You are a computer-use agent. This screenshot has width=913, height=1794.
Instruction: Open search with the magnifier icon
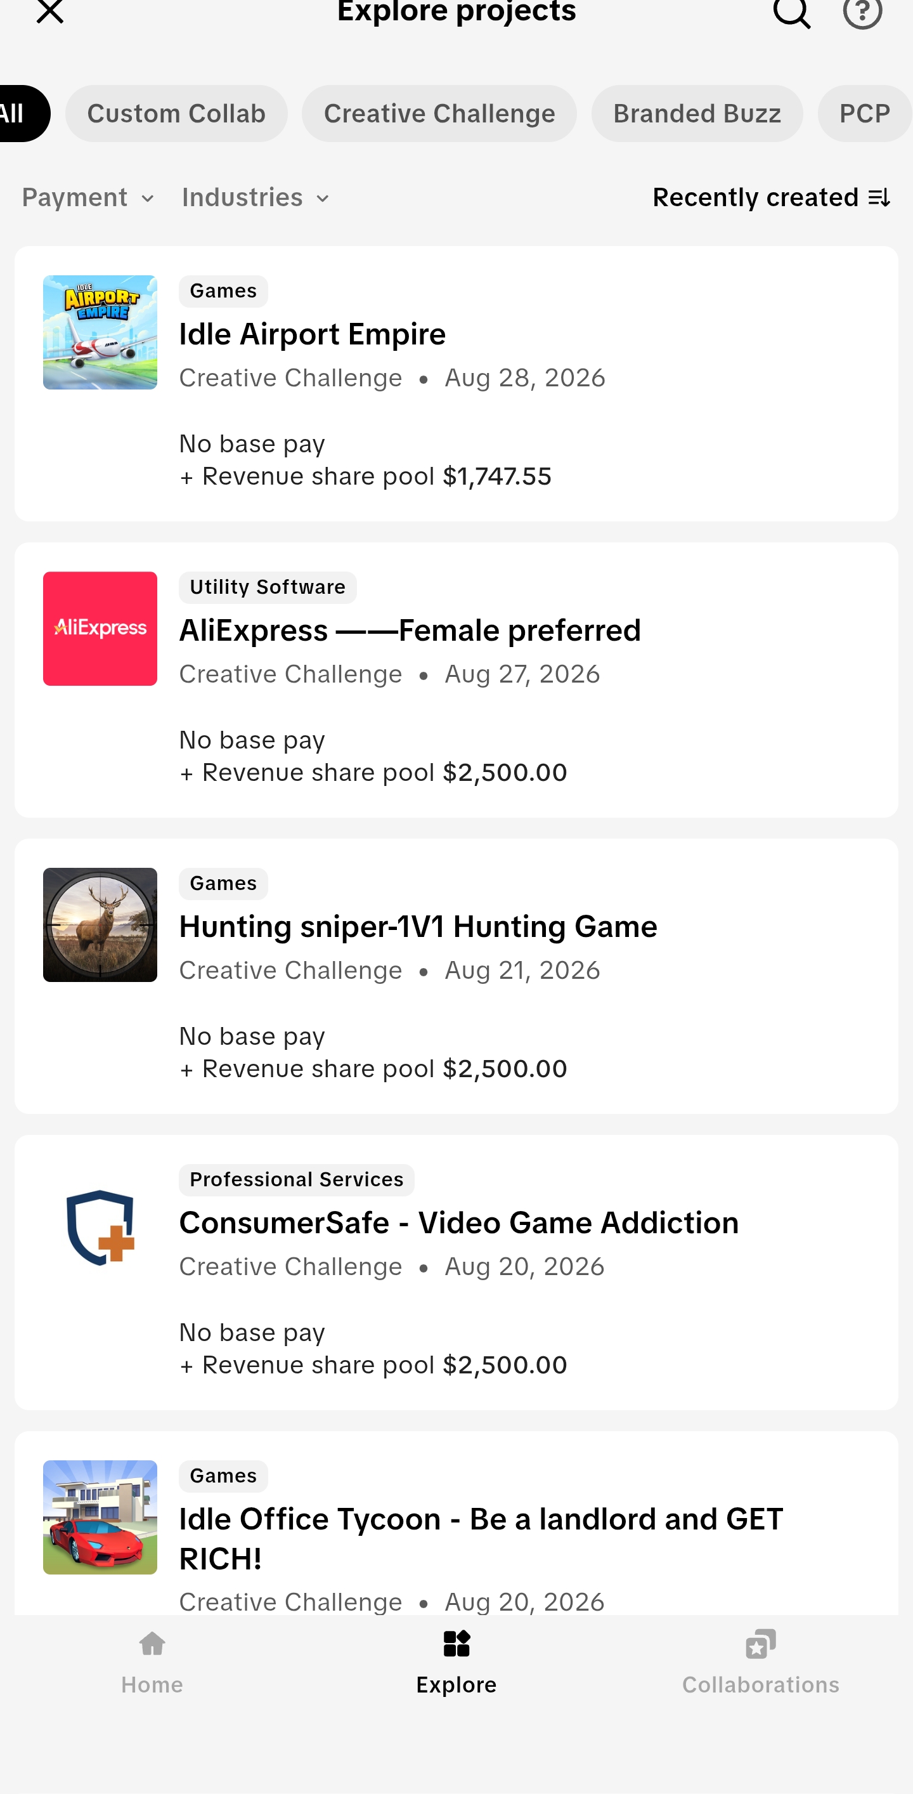pos(792,11)
